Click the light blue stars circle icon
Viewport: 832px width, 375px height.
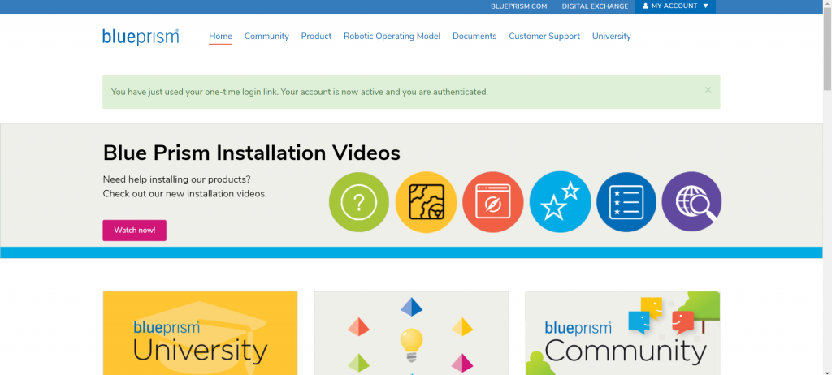coord(561,201)
